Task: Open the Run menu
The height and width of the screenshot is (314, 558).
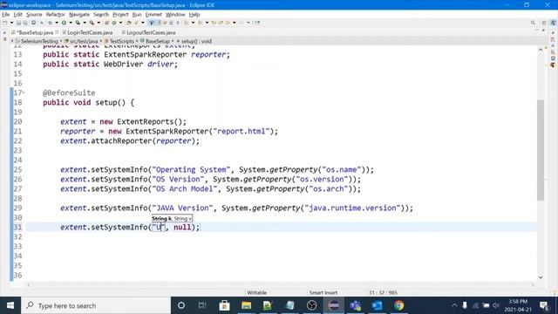Action: (x=137, y=15)
